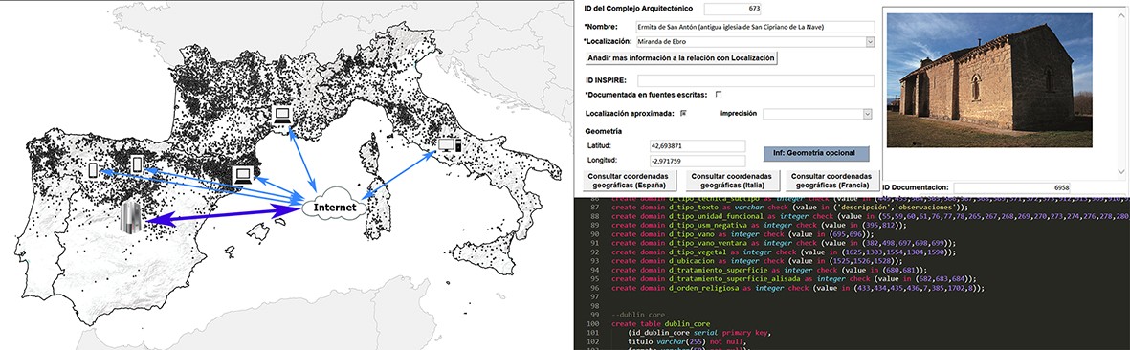Click the laptop icon over southern France

pyautogui.click(x=282, y=115)
